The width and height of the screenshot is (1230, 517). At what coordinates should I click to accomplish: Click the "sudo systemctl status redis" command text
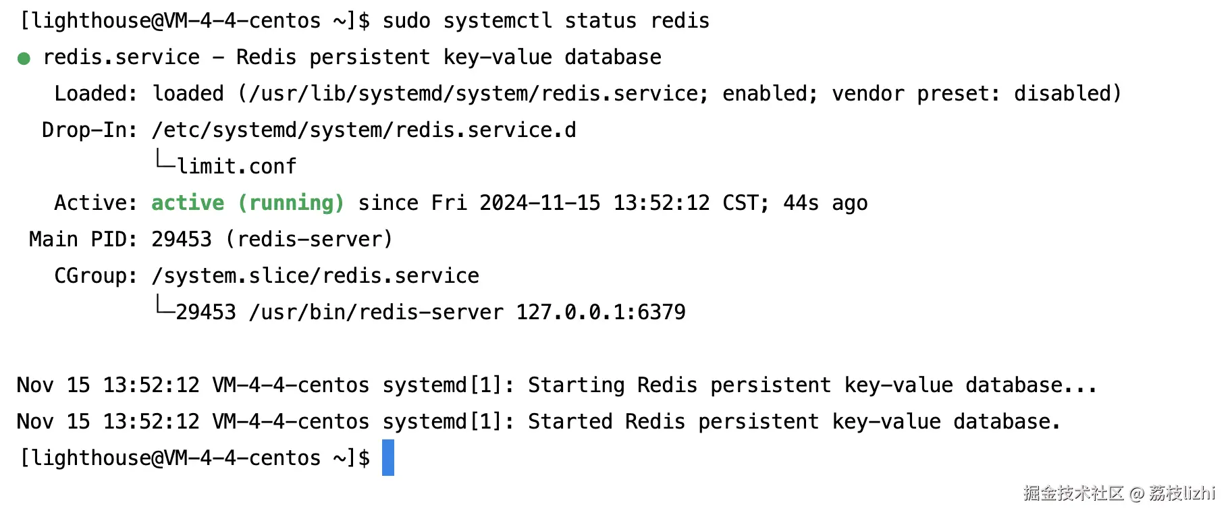tap(545, 21)
